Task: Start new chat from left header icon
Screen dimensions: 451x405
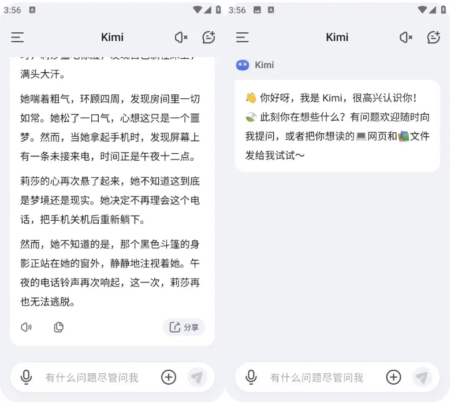Action: [x=208, y=37]
